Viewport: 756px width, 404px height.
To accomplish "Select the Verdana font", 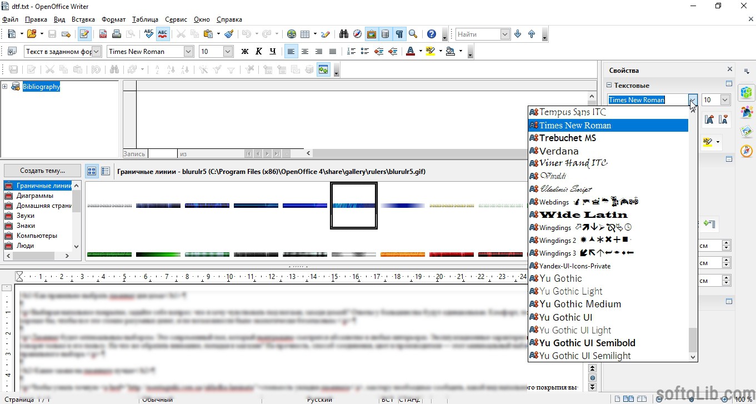I will (608, 151).
